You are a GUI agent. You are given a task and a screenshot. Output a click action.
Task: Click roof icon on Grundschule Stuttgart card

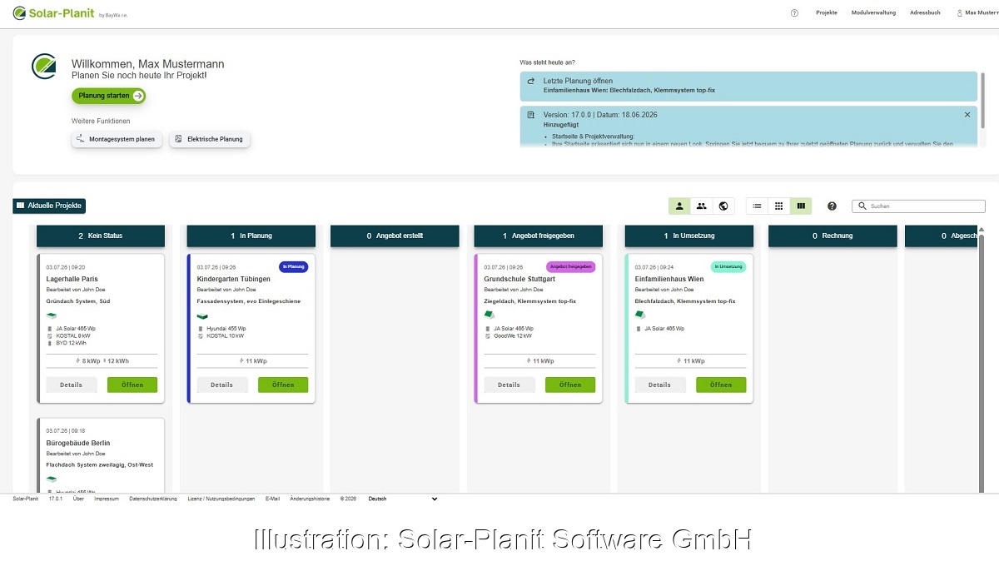490,315
